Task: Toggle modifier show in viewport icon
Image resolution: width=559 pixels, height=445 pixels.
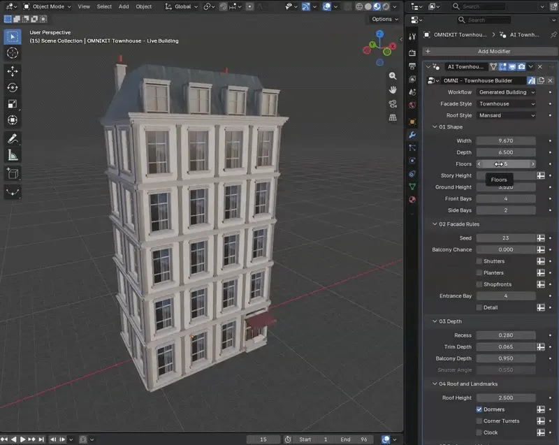Action: [x=512, y=66]
